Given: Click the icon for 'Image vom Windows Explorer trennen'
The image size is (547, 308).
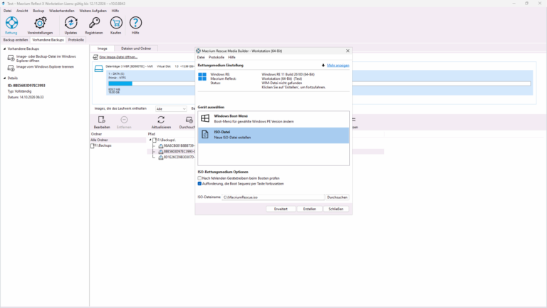Looking at the screenshot, I should [11, 68].
